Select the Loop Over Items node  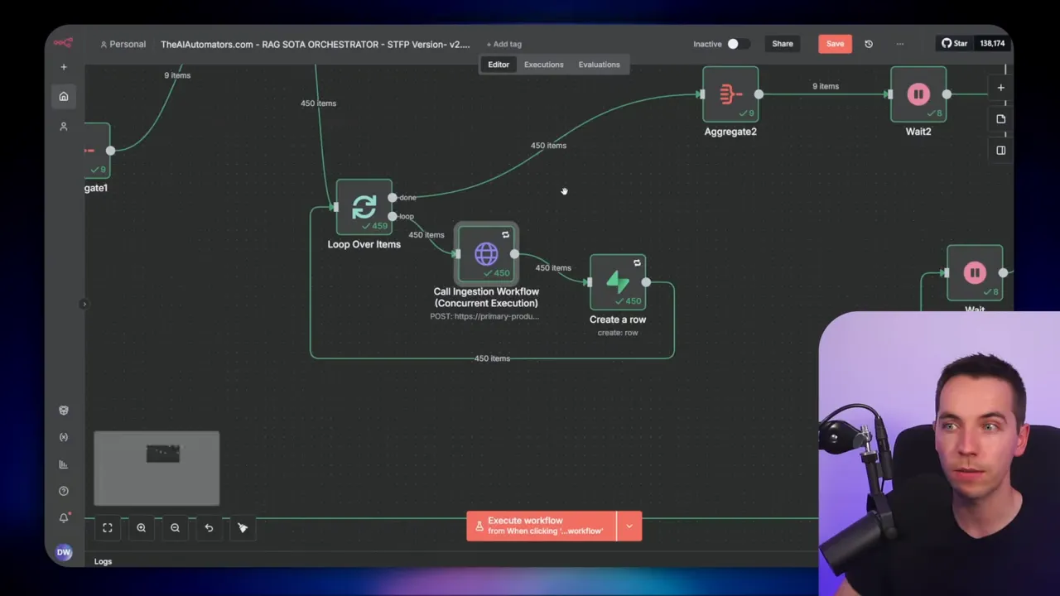click(x=364, y=207)
